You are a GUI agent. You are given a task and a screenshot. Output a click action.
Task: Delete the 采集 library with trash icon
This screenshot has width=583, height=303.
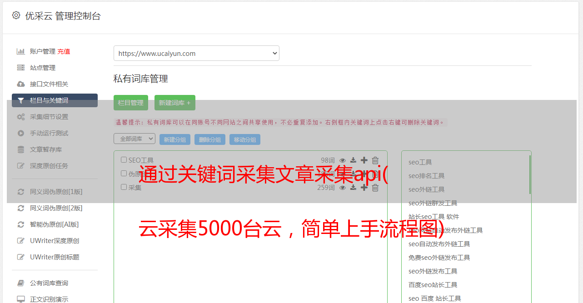click(x=375, y=188)
